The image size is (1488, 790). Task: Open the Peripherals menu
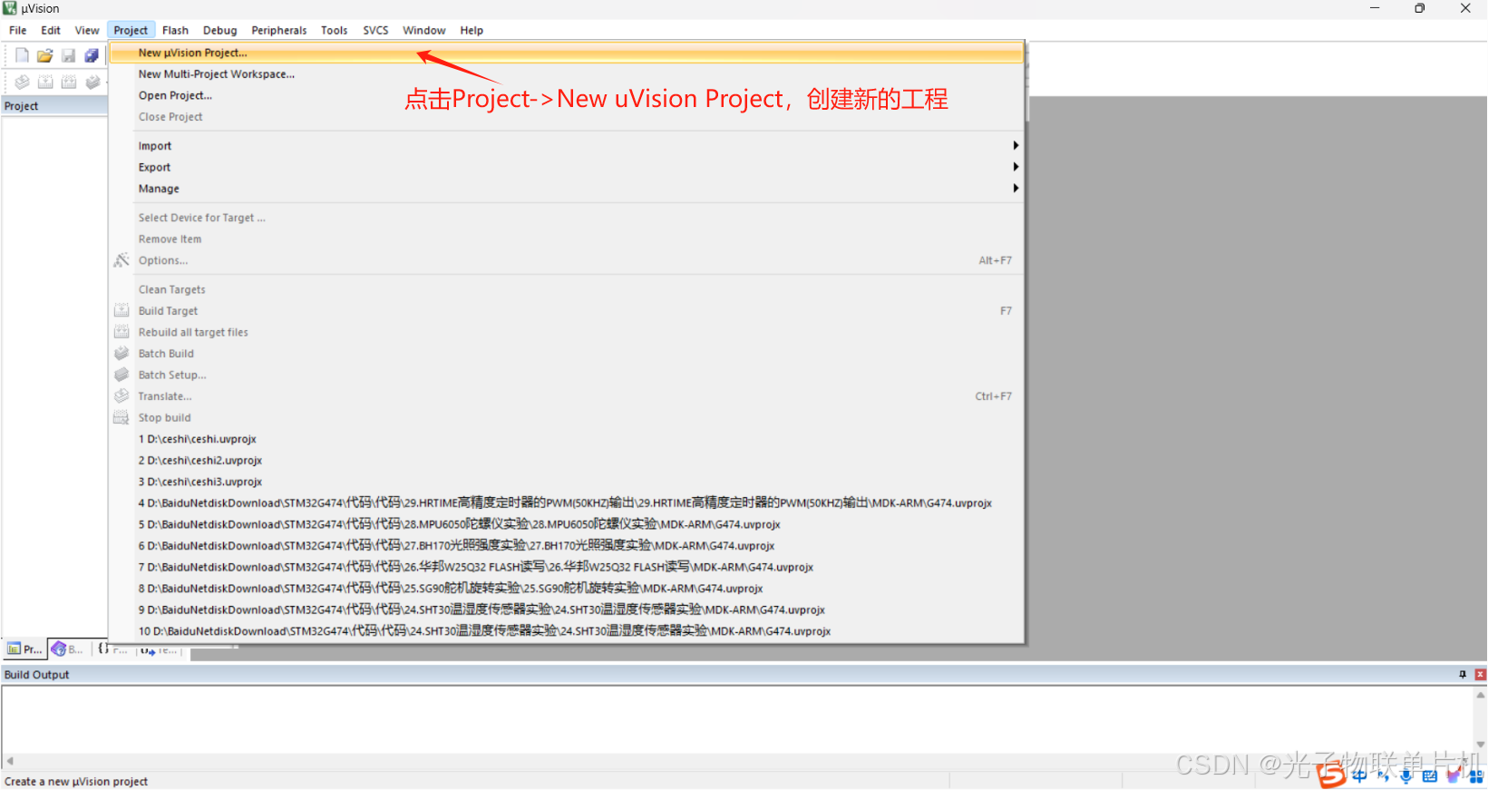[x=279, y=30]
